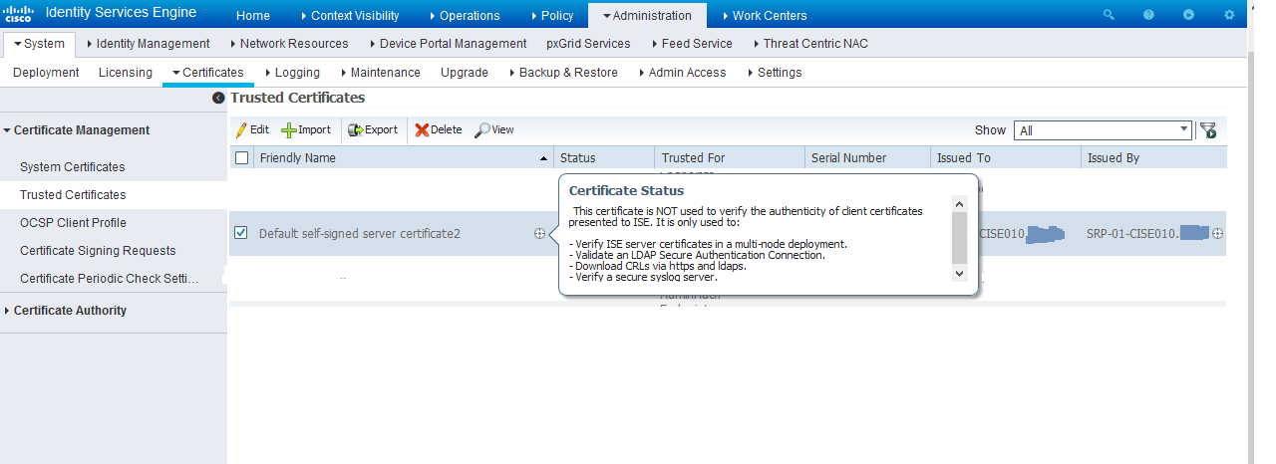This screenshot has height=464, width=1276.
Task: Open the help question mark icon
Action: click(x=1149, y=15)
